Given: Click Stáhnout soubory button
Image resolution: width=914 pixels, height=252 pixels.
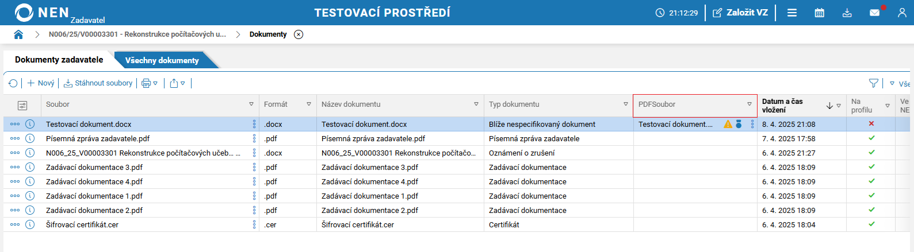Looking at the screenshot, I should (98, 83).
